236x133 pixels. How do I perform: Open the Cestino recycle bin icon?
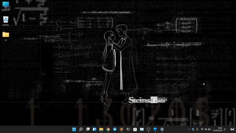[6, 21]
